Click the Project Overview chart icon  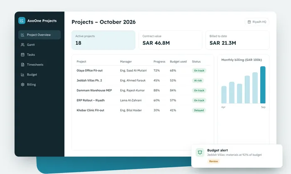click(22, 35)
